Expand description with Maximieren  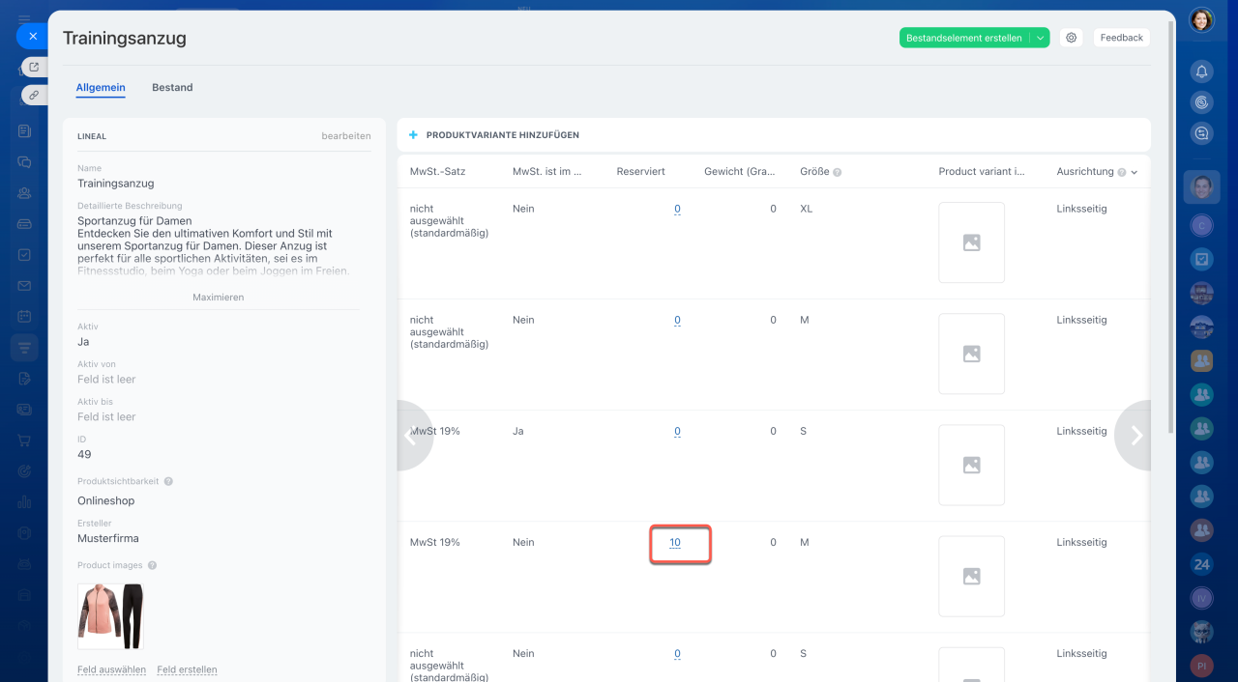(218, 298)
